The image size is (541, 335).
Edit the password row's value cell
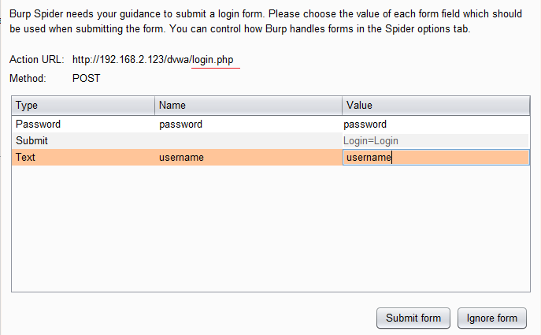tap(435, 124)
